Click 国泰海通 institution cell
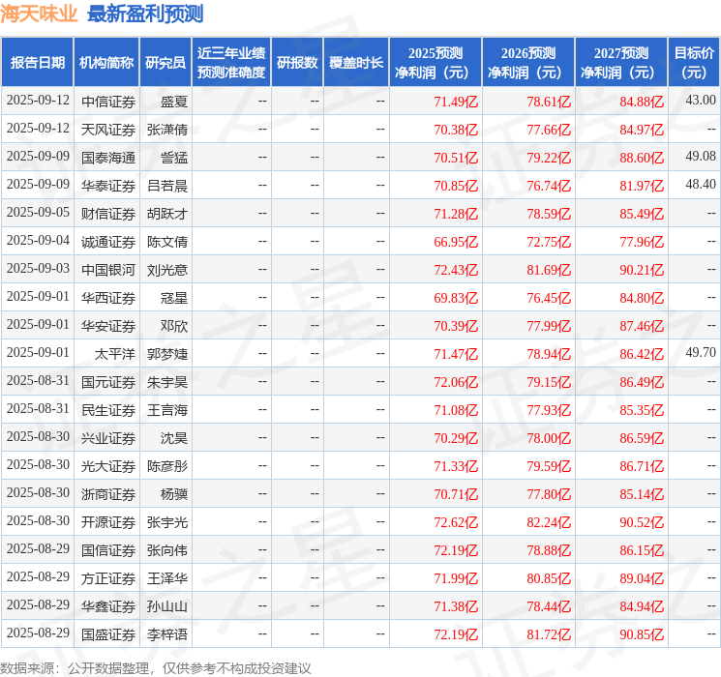 pyautogui.click(x=108, y=158)
